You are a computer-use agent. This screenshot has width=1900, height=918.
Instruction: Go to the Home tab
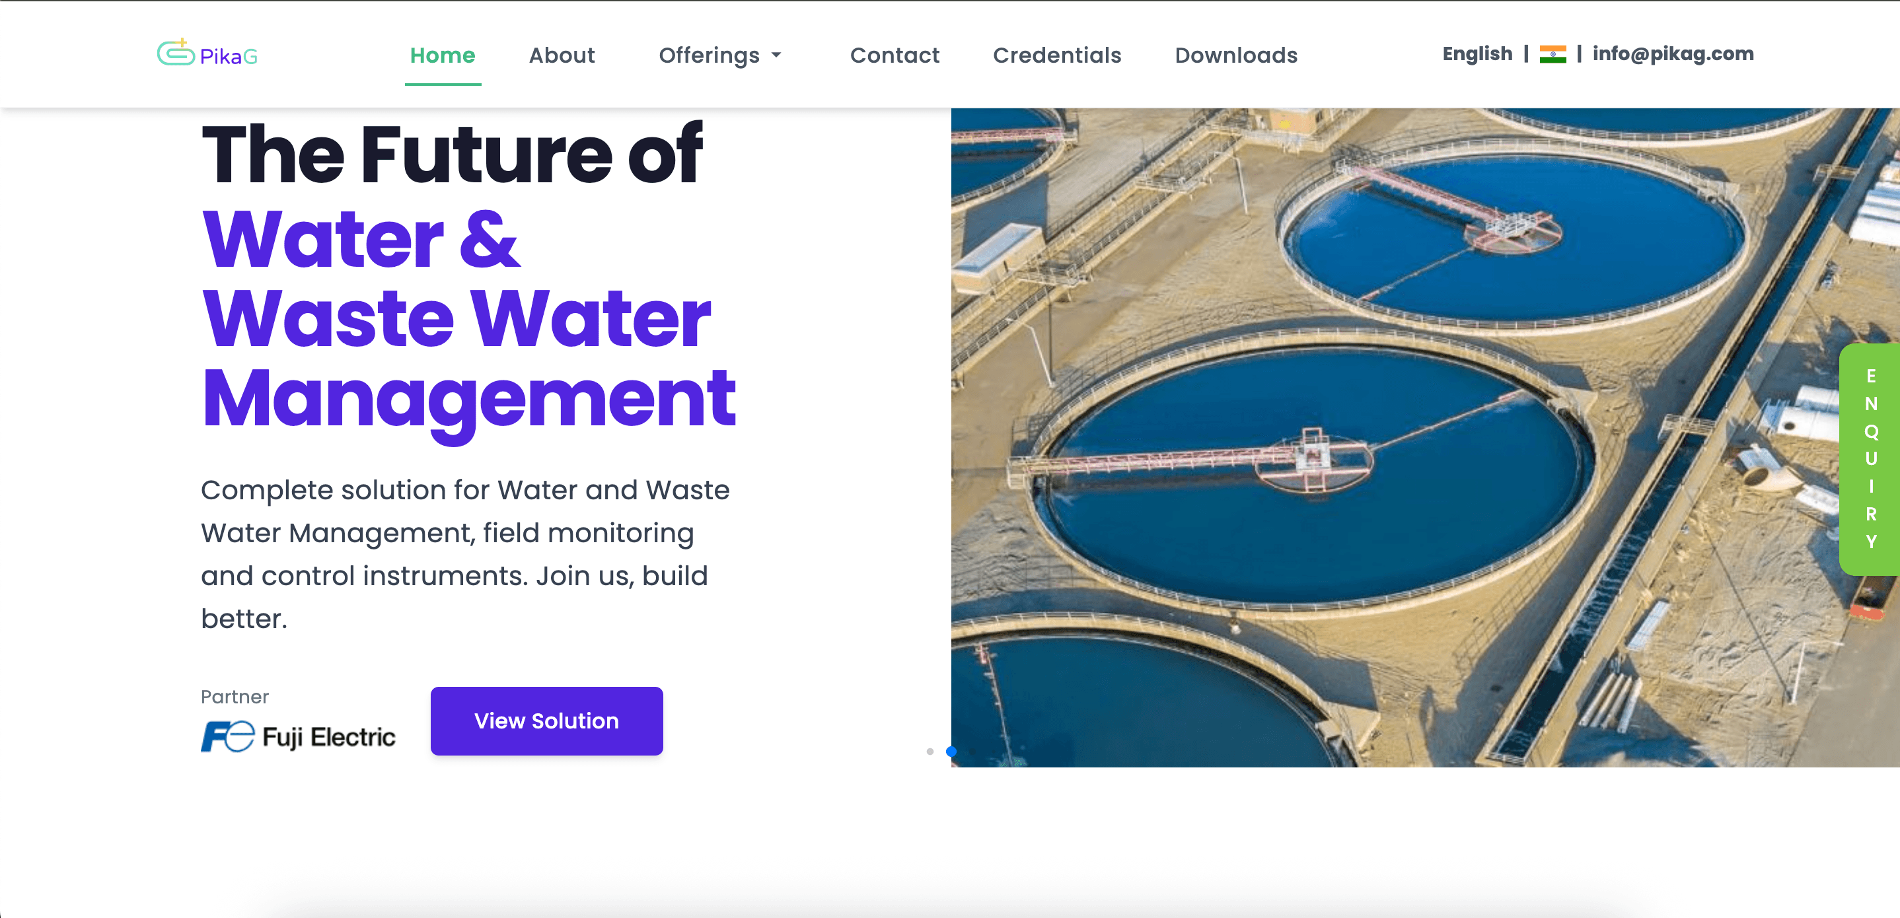[442, 55]
